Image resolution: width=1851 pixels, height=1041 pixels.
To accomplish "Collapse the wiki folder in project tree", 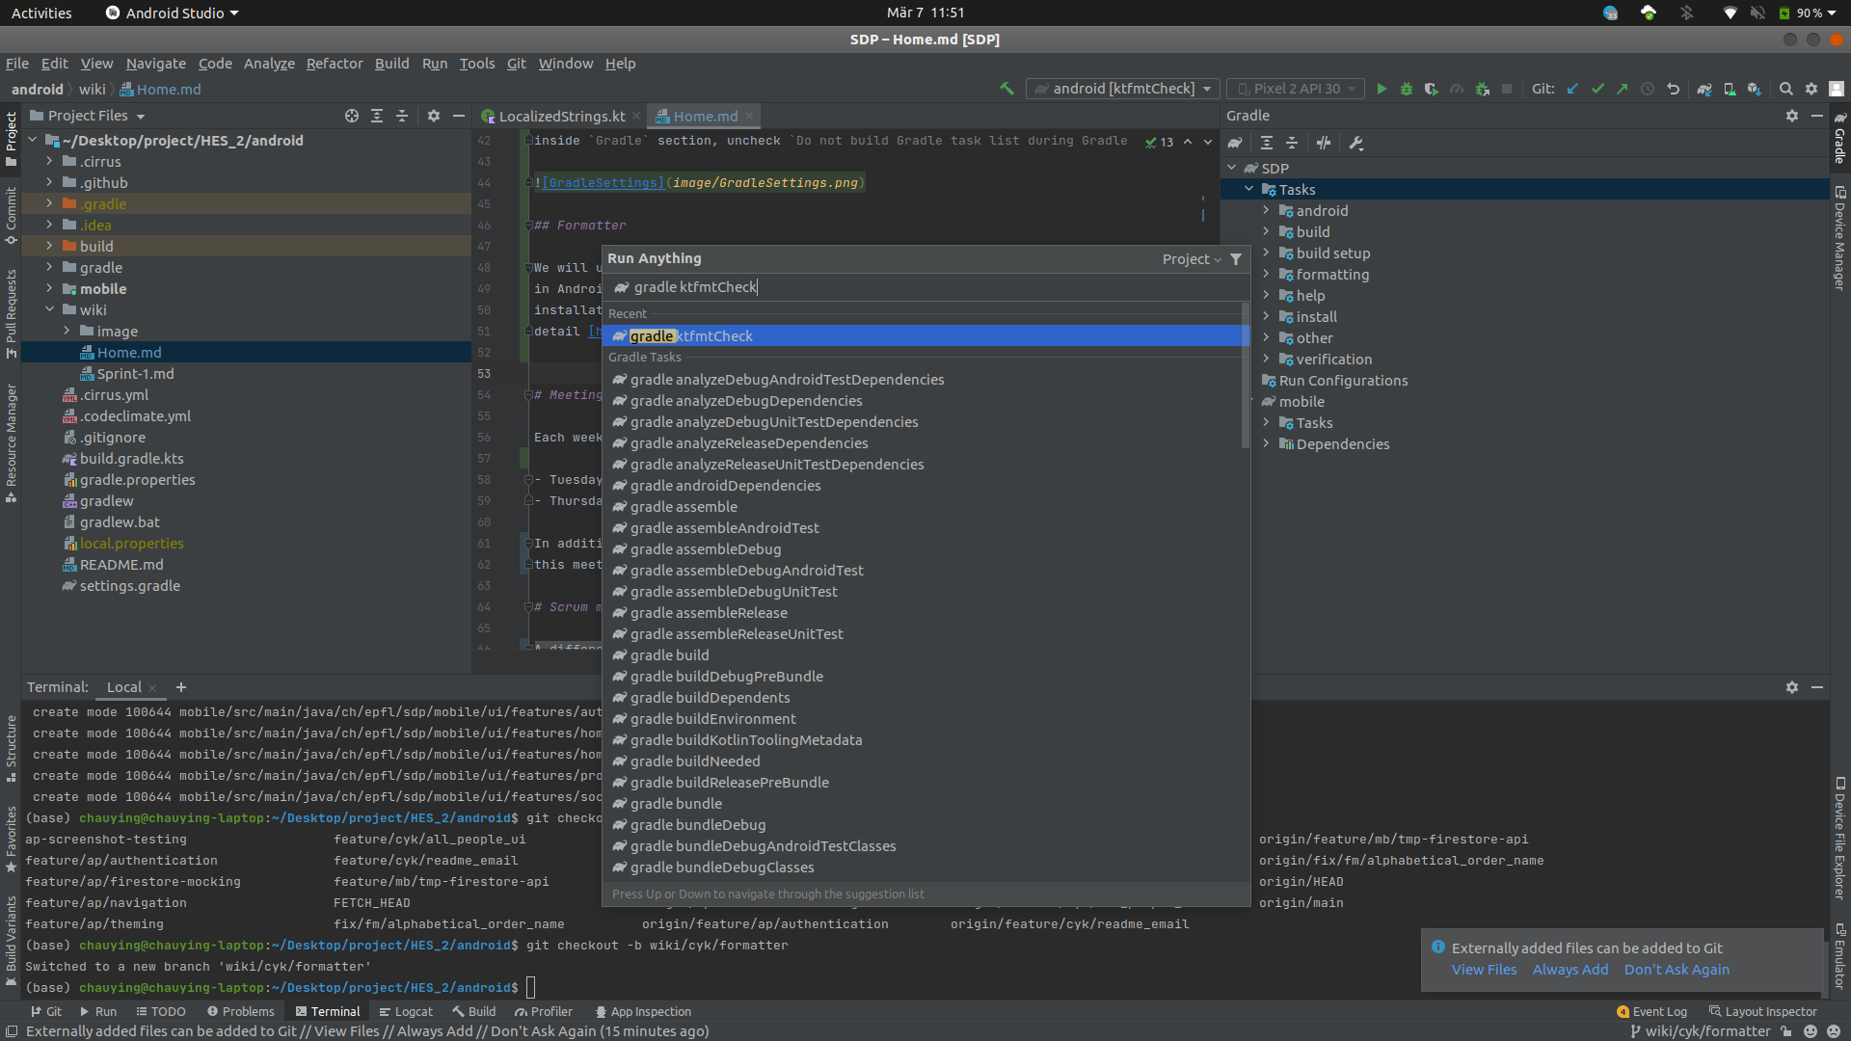I will click(49, 309).
